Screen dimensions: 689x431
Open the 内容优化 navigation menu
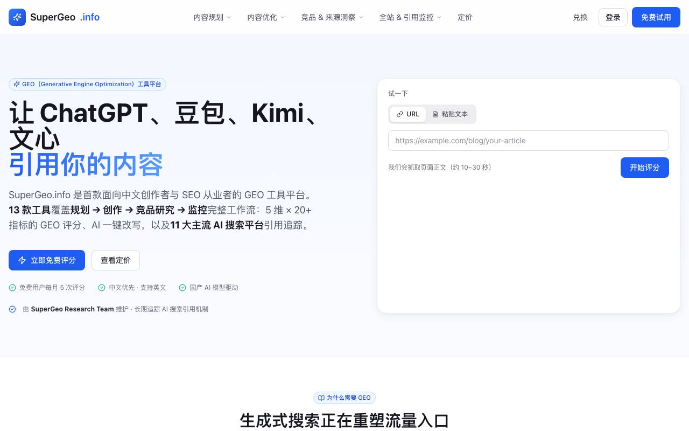(266, 17)
